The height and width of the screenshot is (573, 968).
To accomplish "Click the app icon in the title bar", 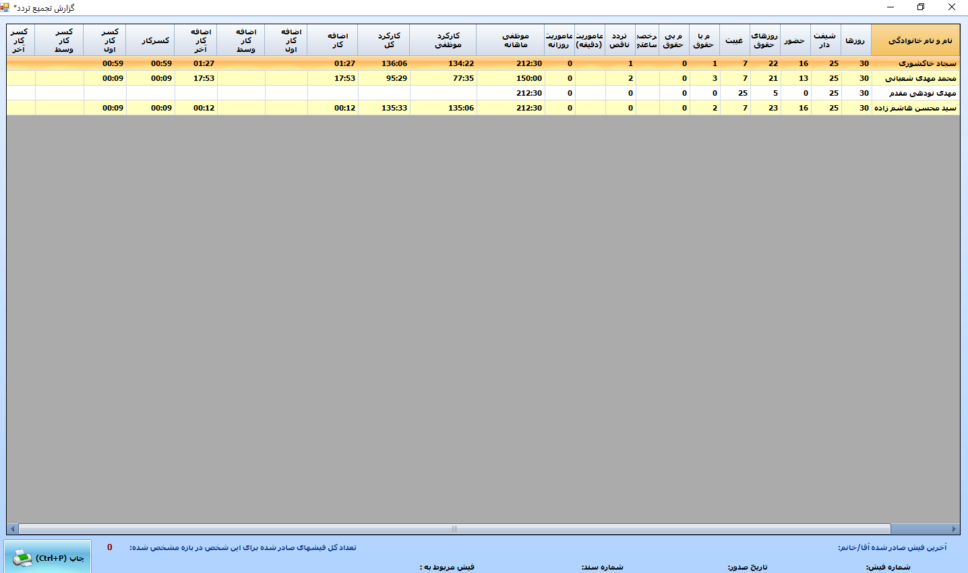I will tap(6, 7).
